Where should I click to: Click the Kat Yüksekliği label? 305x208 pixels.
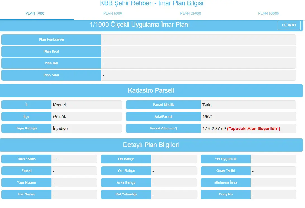click(x=126, y=194)
